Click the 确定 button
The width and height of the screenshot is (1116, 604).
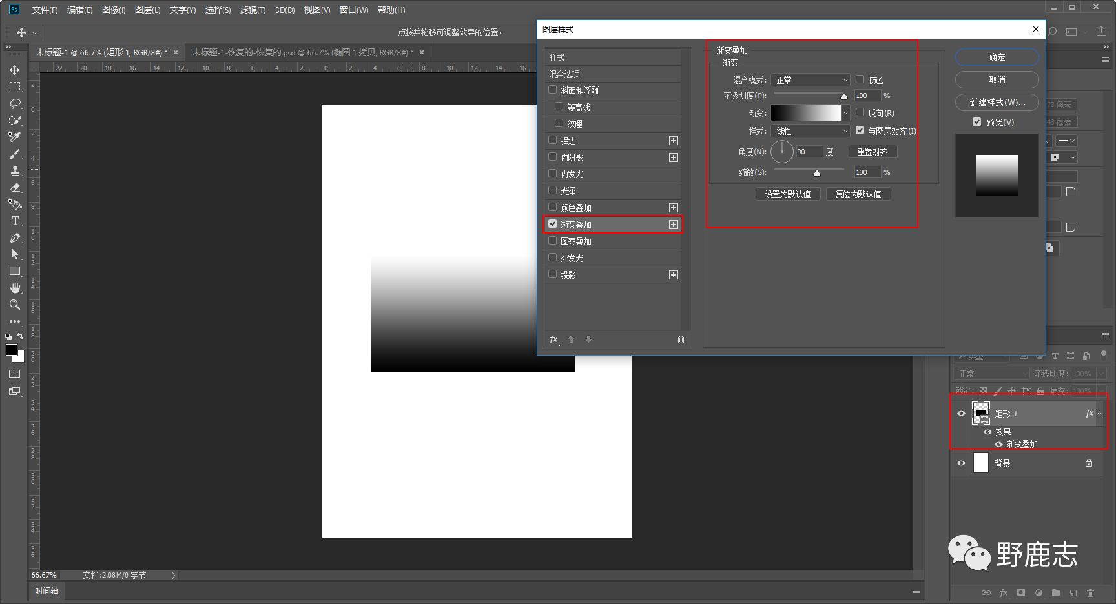point(997,57)
